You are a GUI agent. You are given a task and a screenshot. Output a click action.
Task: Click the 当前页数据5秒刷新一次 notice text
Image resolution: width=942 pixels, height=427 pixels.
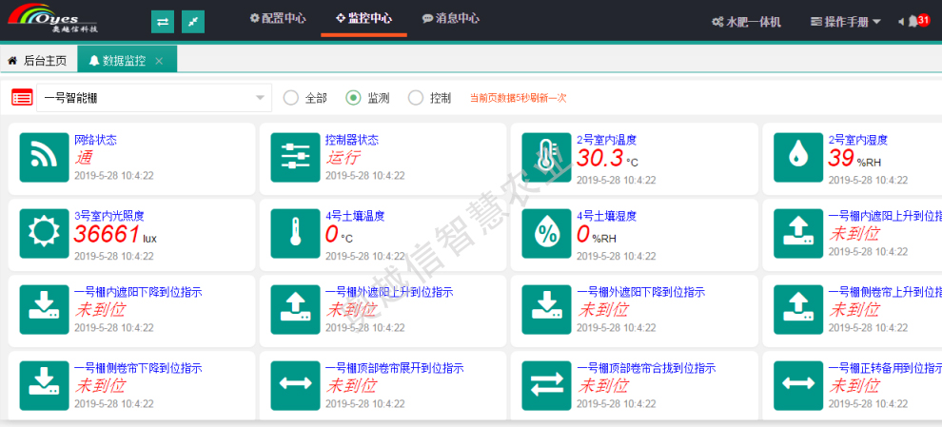(x=518, y=98)
